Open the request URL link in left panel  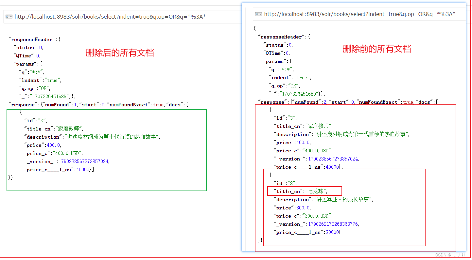[x=110, y=17]
